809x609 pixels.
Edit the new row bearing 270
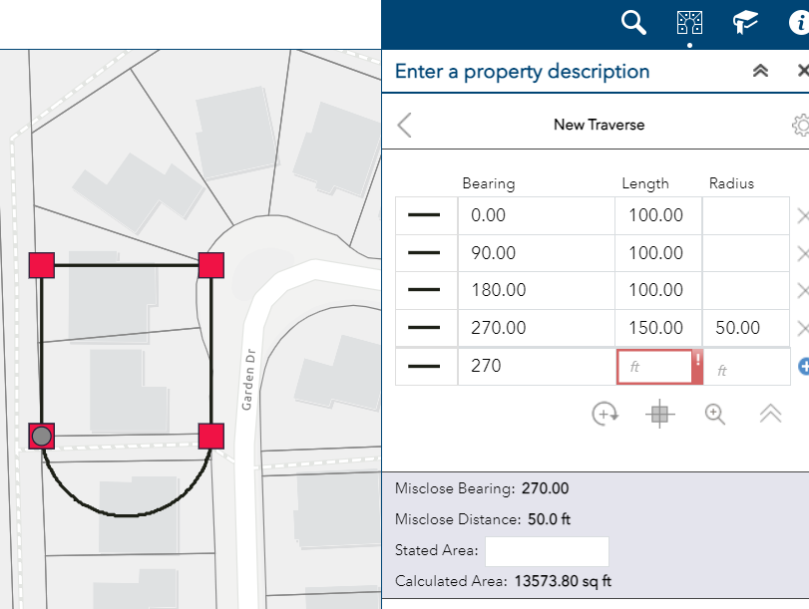[537, 366]
